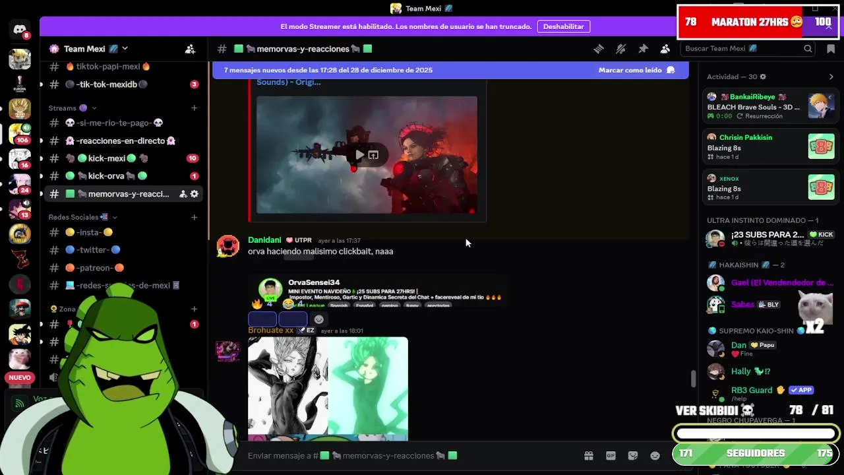844x475 pixels.
Task: Add channel to Streams category
Action: point(194,108)
